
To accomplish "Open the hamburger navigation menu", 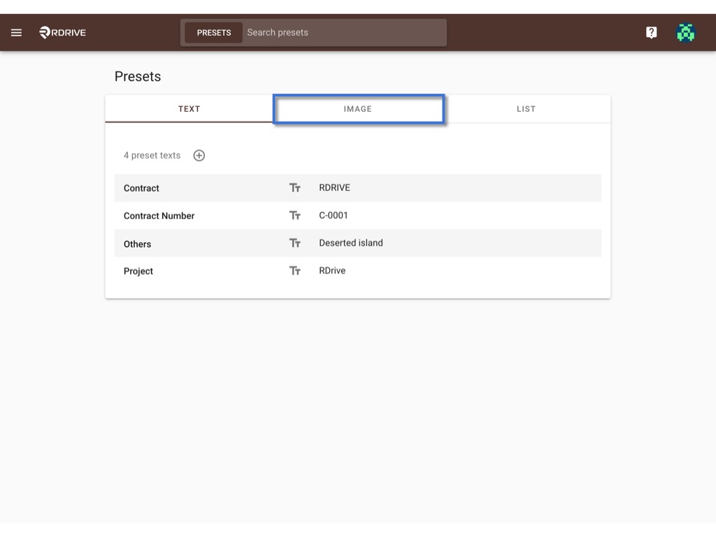I will click(17, 32).
